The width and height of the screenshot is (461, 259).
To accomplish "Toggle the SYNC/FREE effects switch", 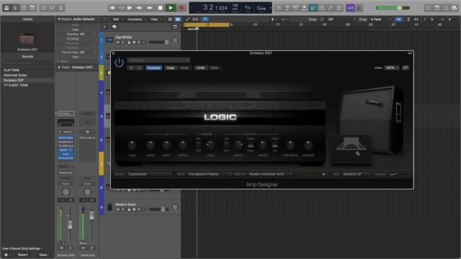I will pyautogui.click(x=251, y=145).
